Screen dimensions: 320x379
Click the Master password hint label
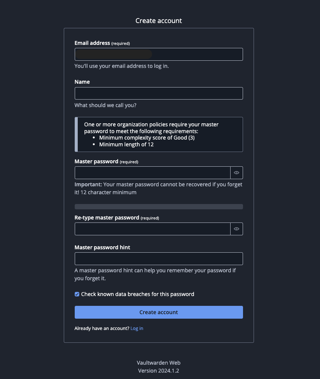click(102, 247)
